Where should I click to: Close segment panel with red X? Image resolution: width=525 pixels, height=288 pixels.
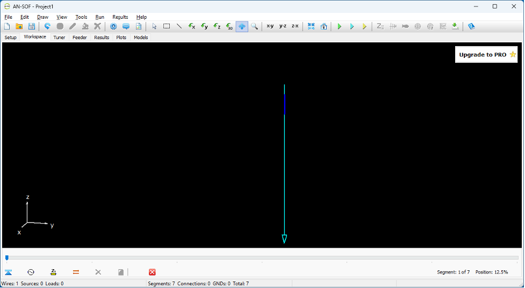click(152, 272)
